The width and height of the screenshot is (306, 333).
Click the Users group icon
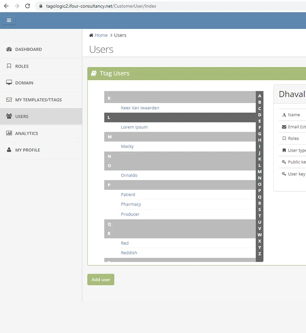pos(9,116)
